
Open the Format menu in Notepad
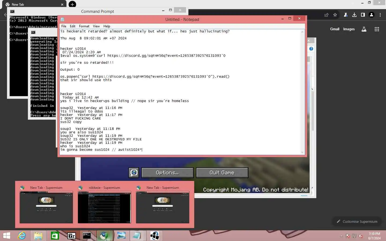tap(84, 26)
